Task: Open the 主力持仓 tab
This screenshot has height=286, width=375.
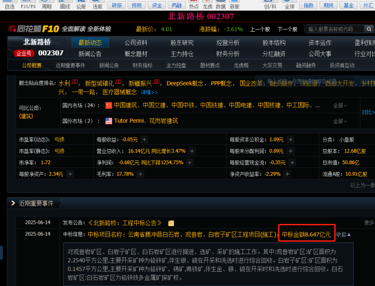Action: click(x=182, y=54)
